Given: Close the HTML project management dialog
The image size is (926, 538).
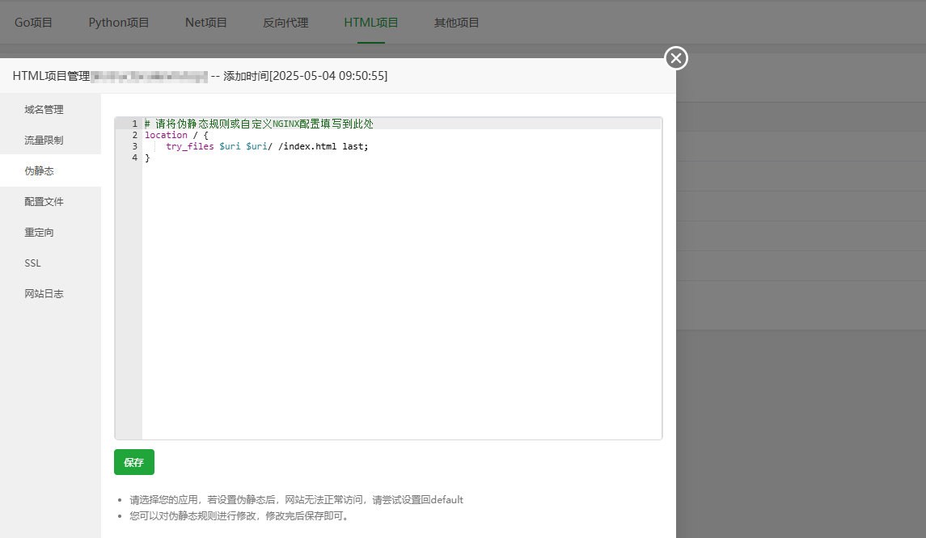Looking at the screenshot, I should 676,58.
